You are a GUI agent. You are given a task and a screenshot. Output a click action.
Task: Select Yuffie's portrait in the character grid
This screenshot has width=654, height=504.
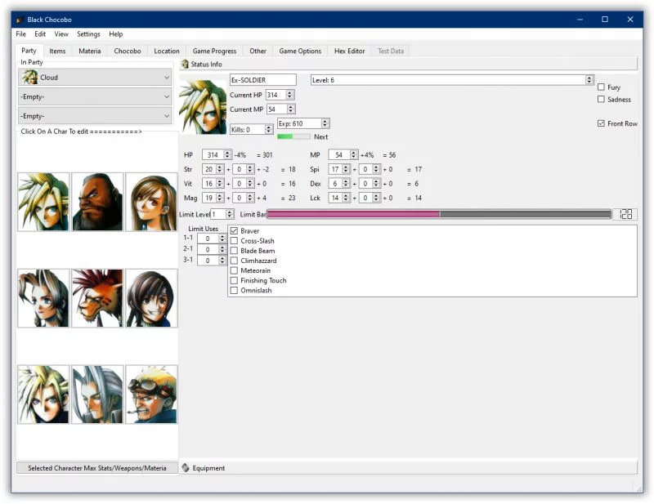[151, 297]
